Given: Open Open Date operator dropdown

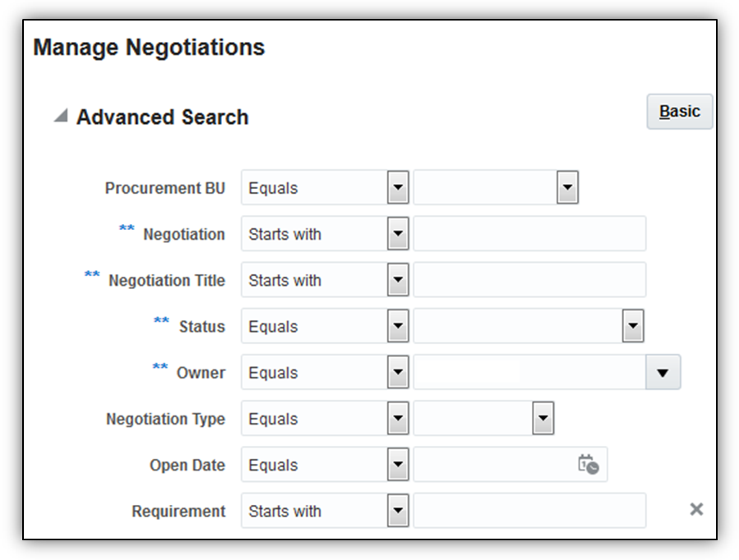Looking at the screenshot, I should pos(398,465).
